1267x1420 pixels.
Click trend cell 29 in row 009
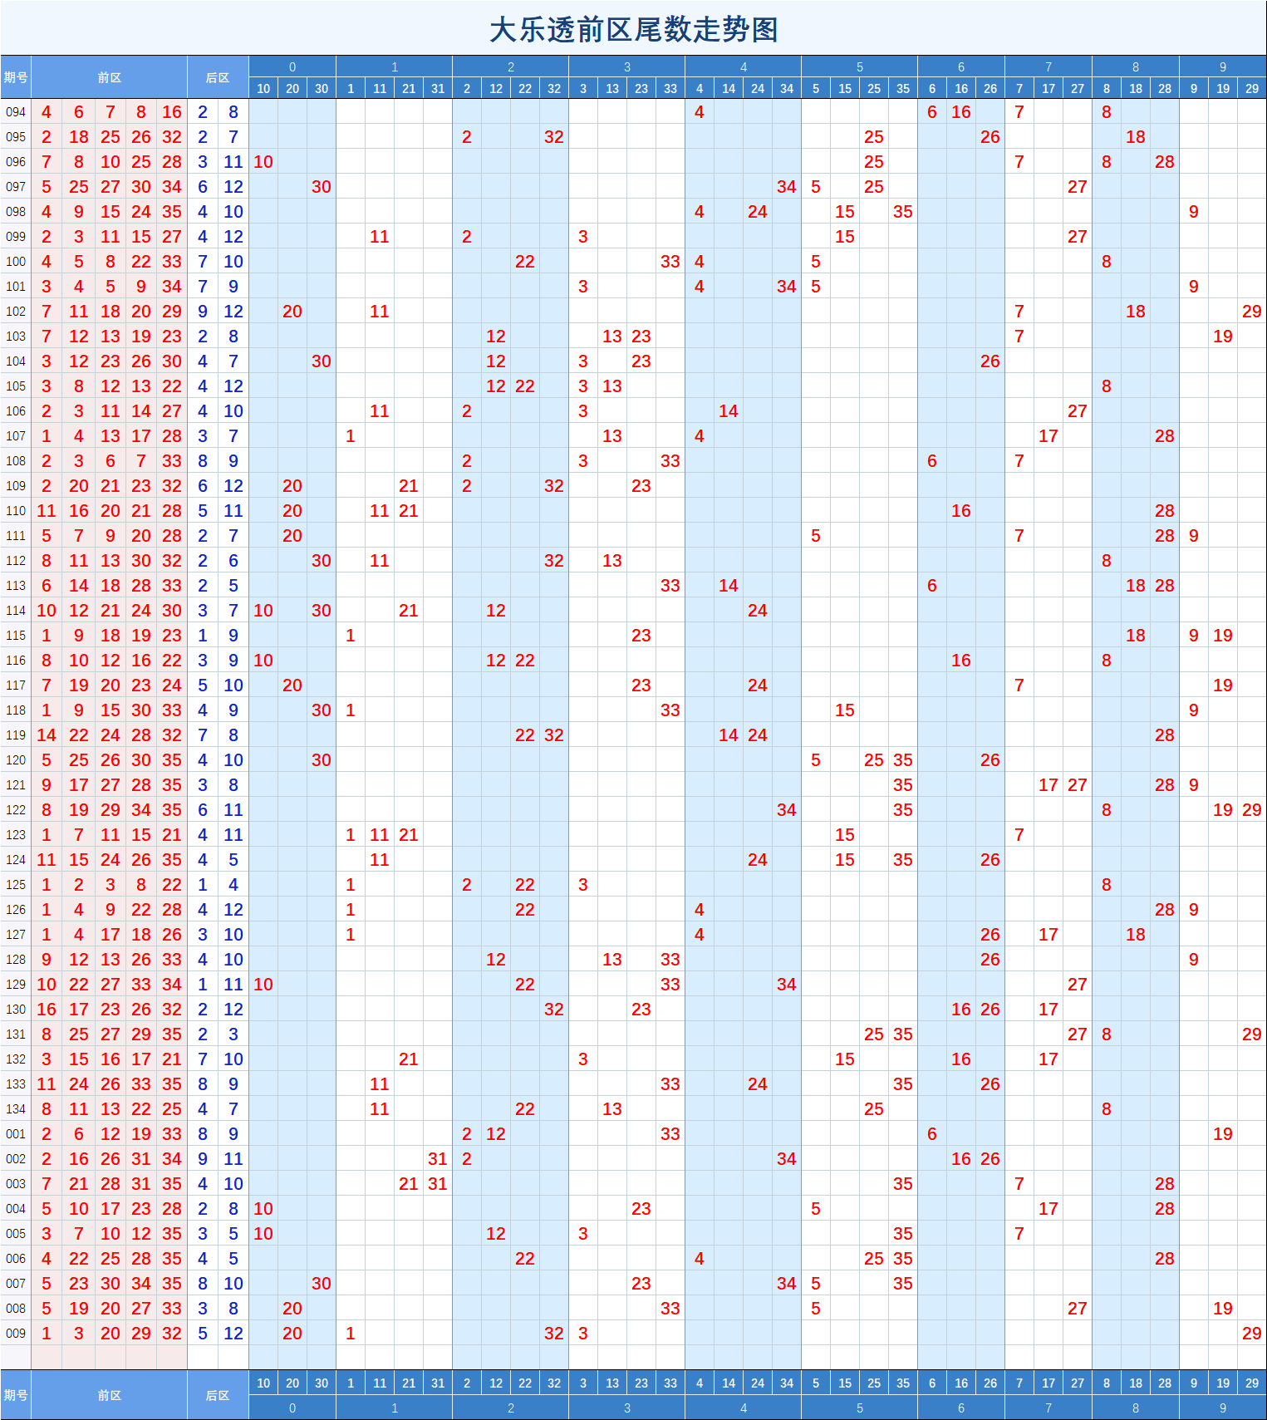1252,1334
